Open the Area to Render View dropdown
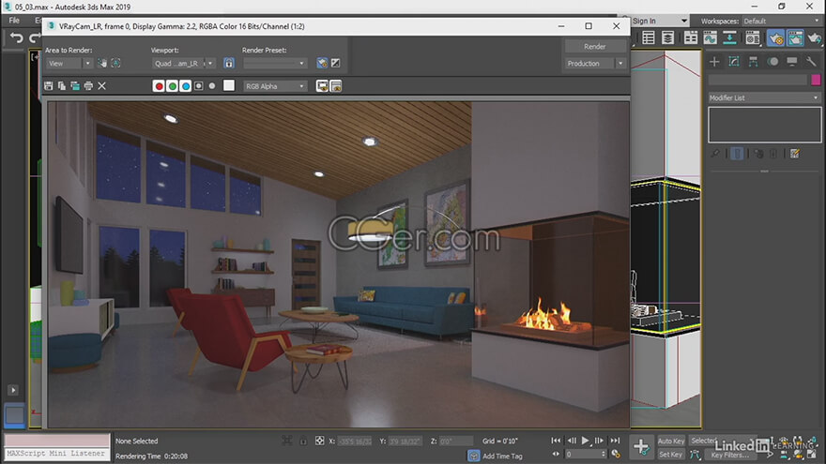 [x=69, y=63]
